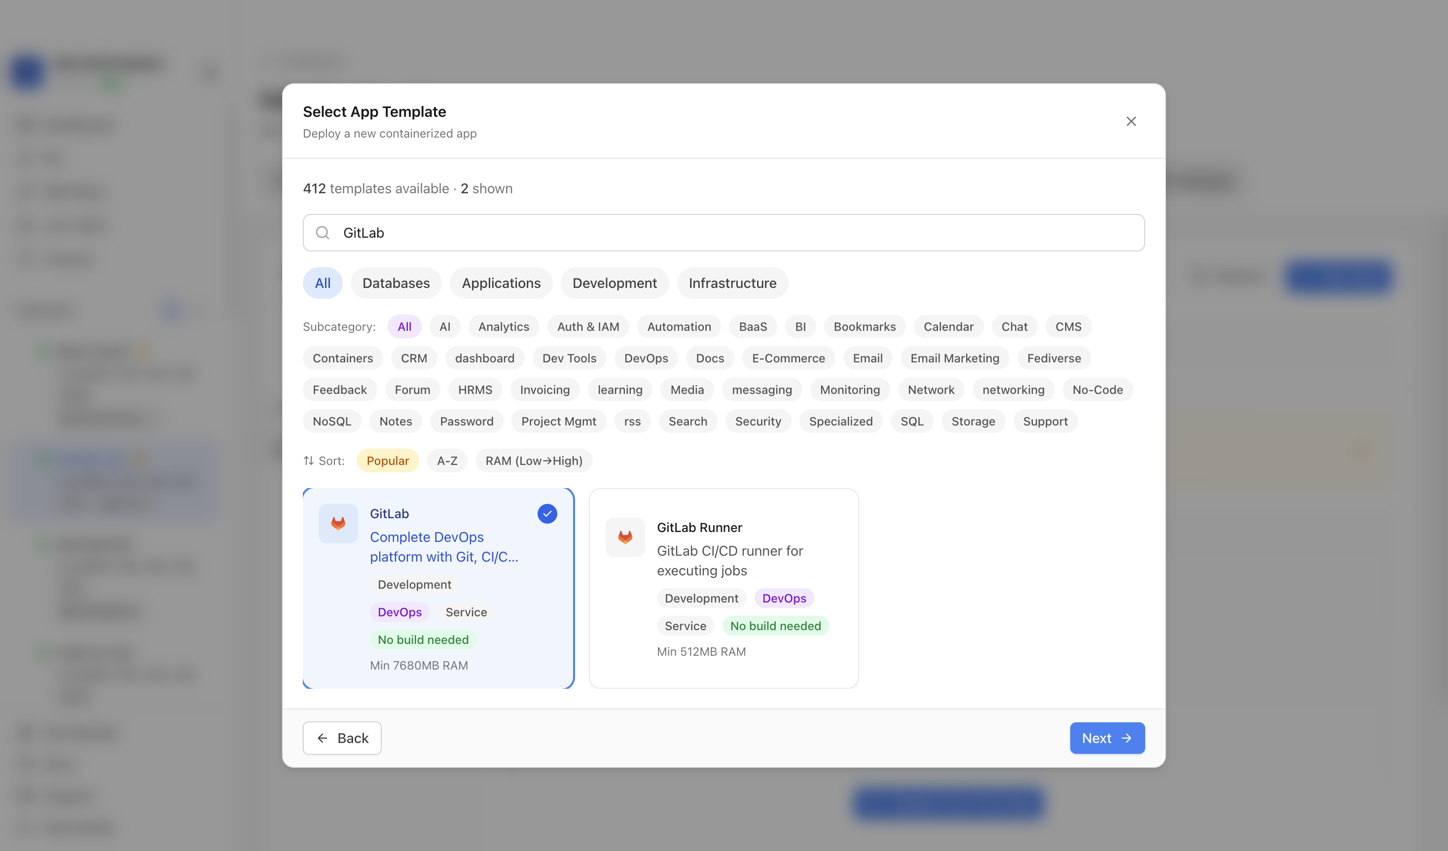Viewport: 1448px width, 851px height.
Task: Filter by No-Code subcategory
Action: 1097,390
